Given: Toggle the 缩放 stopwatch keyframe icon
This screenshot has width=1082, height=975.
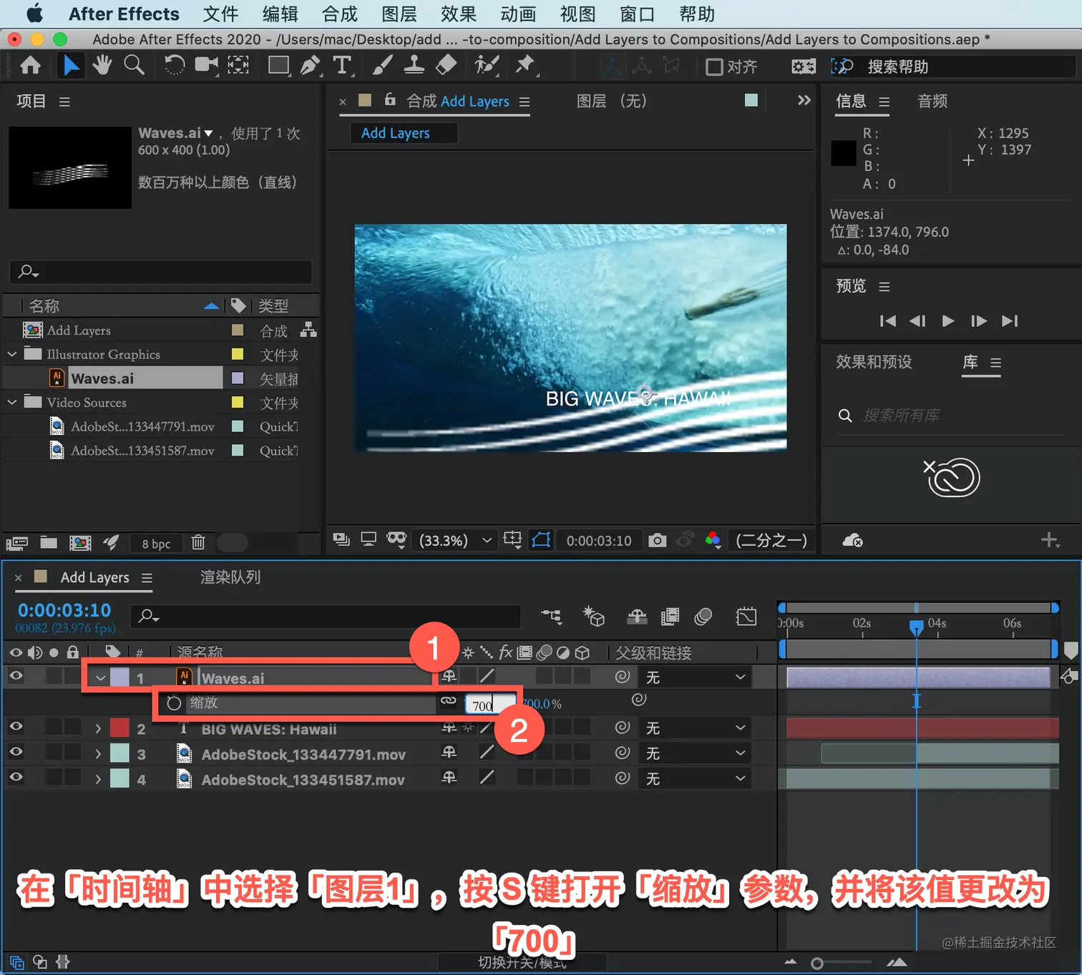Looking at the screenshot, I should tap(174, 703).
